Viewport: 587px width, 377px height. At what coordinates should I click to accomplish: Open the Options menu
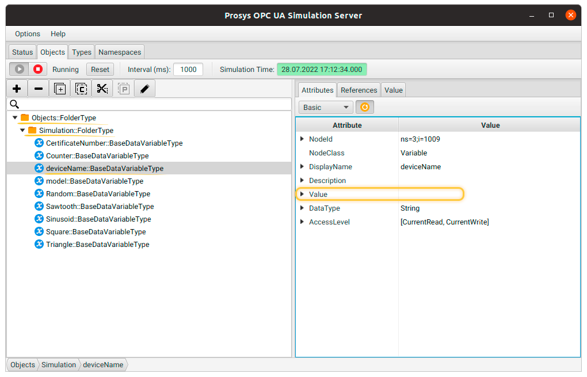(x=28, y=34)
